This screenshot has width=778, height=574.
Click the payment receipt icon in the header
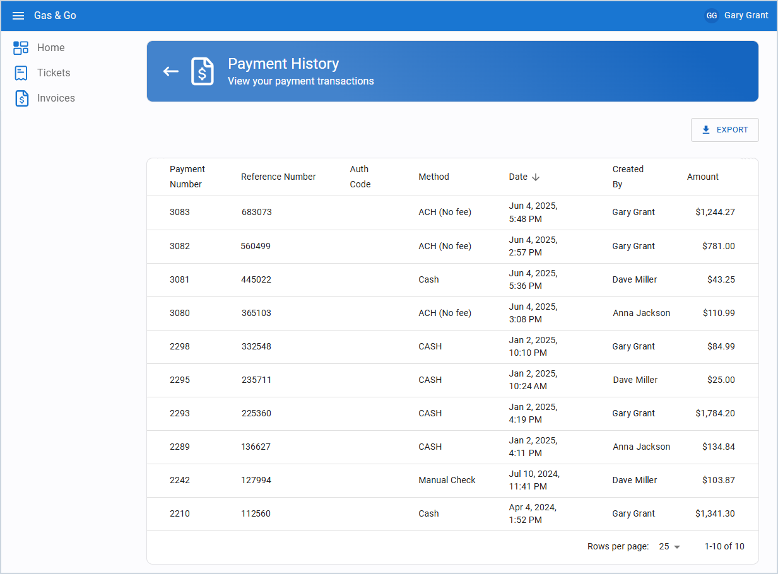202,71
